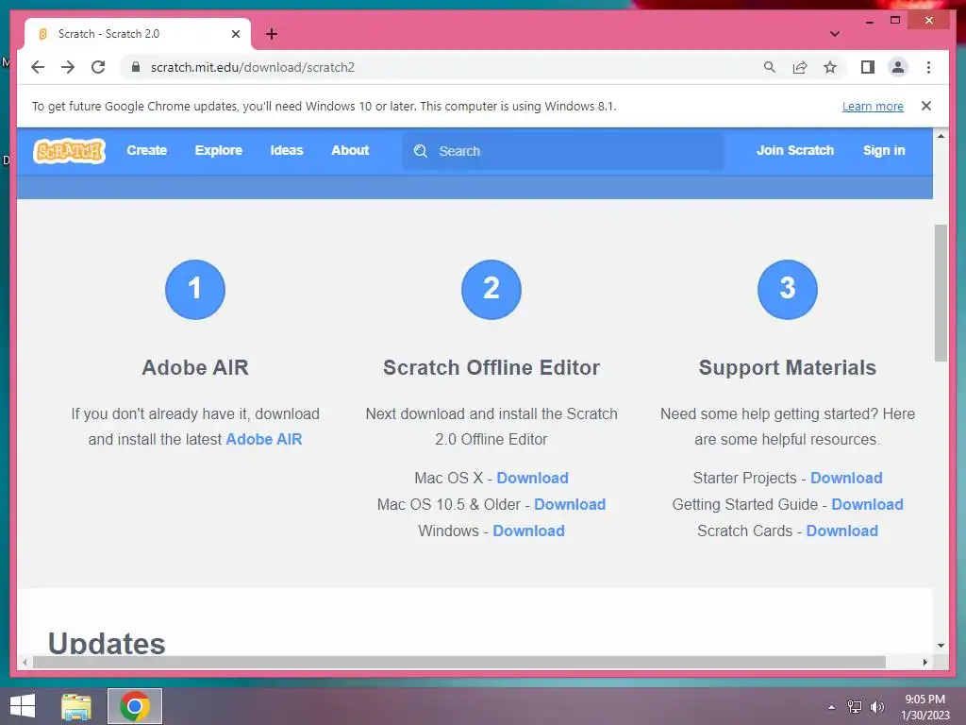The width and height of the screenshot is (966, 725).
Task: Bookmark this page with the star icon
Action: 830,67
